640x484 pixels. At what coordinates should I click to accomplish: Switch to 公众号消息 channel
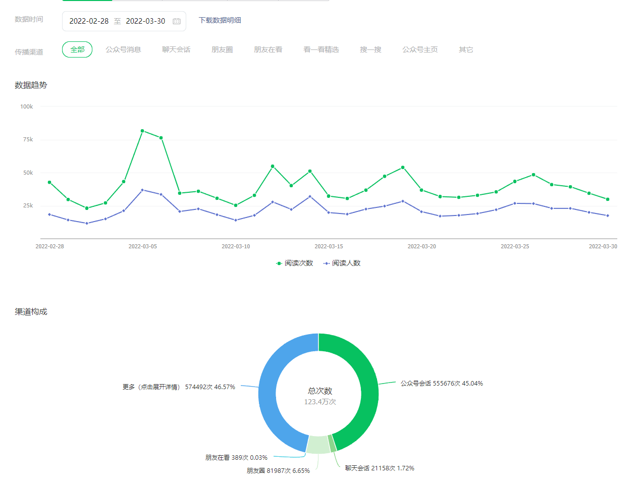pos(123,49)
